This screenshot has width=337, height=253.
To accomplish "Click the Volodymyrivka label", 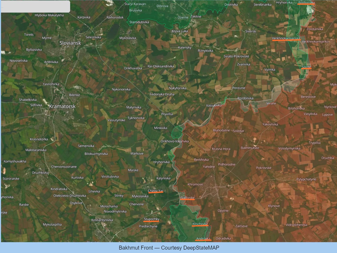I will point(289,149).
